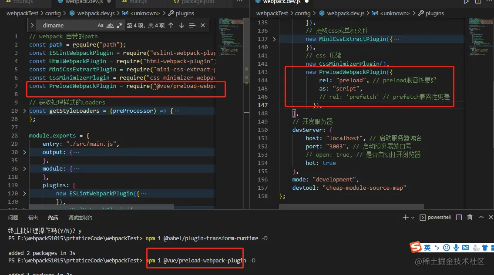Click config in left breadcrumb
Screen dimensions: 494x275
pos(53,13)
